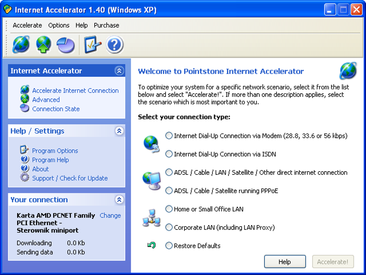Select ADSL / Cable / Satellite running PPPoE
366x275 pixels.
tap(222, 191)
